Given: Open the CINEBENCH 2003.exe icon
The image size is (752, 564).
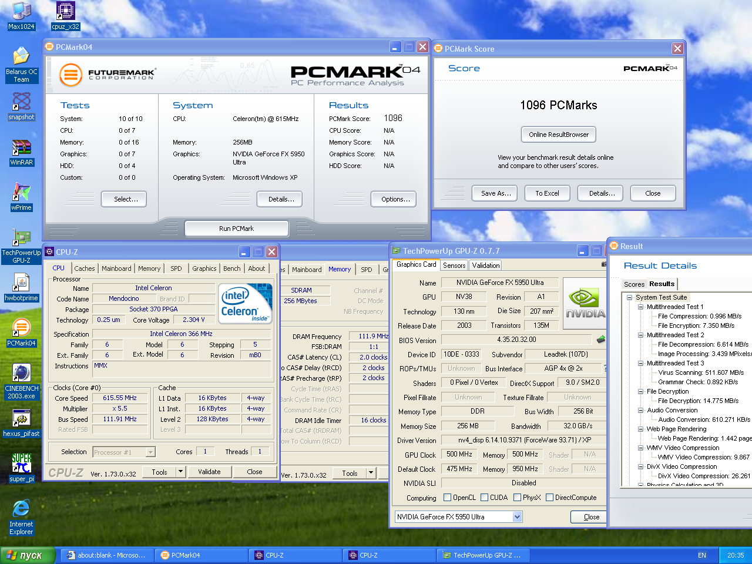Looking at the screenshot, I should coord(21,381).
